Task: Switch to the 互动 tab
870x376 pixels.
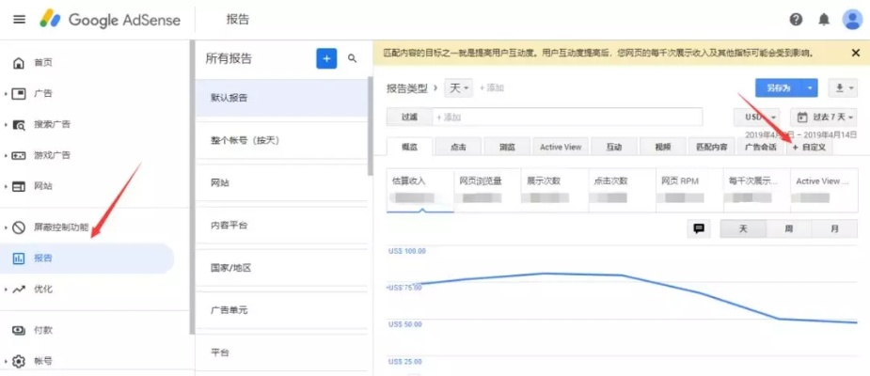Action: tap(613, 147)
